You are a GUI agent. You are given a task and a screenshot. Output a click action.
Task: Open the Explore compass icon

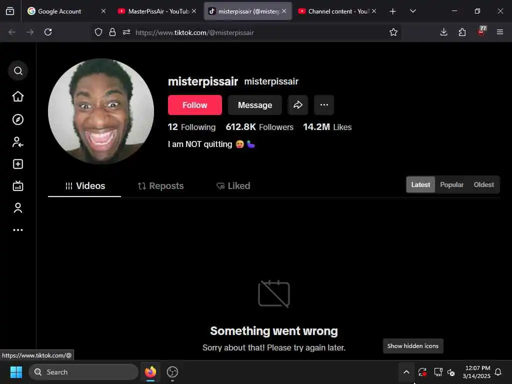point(18,119)
